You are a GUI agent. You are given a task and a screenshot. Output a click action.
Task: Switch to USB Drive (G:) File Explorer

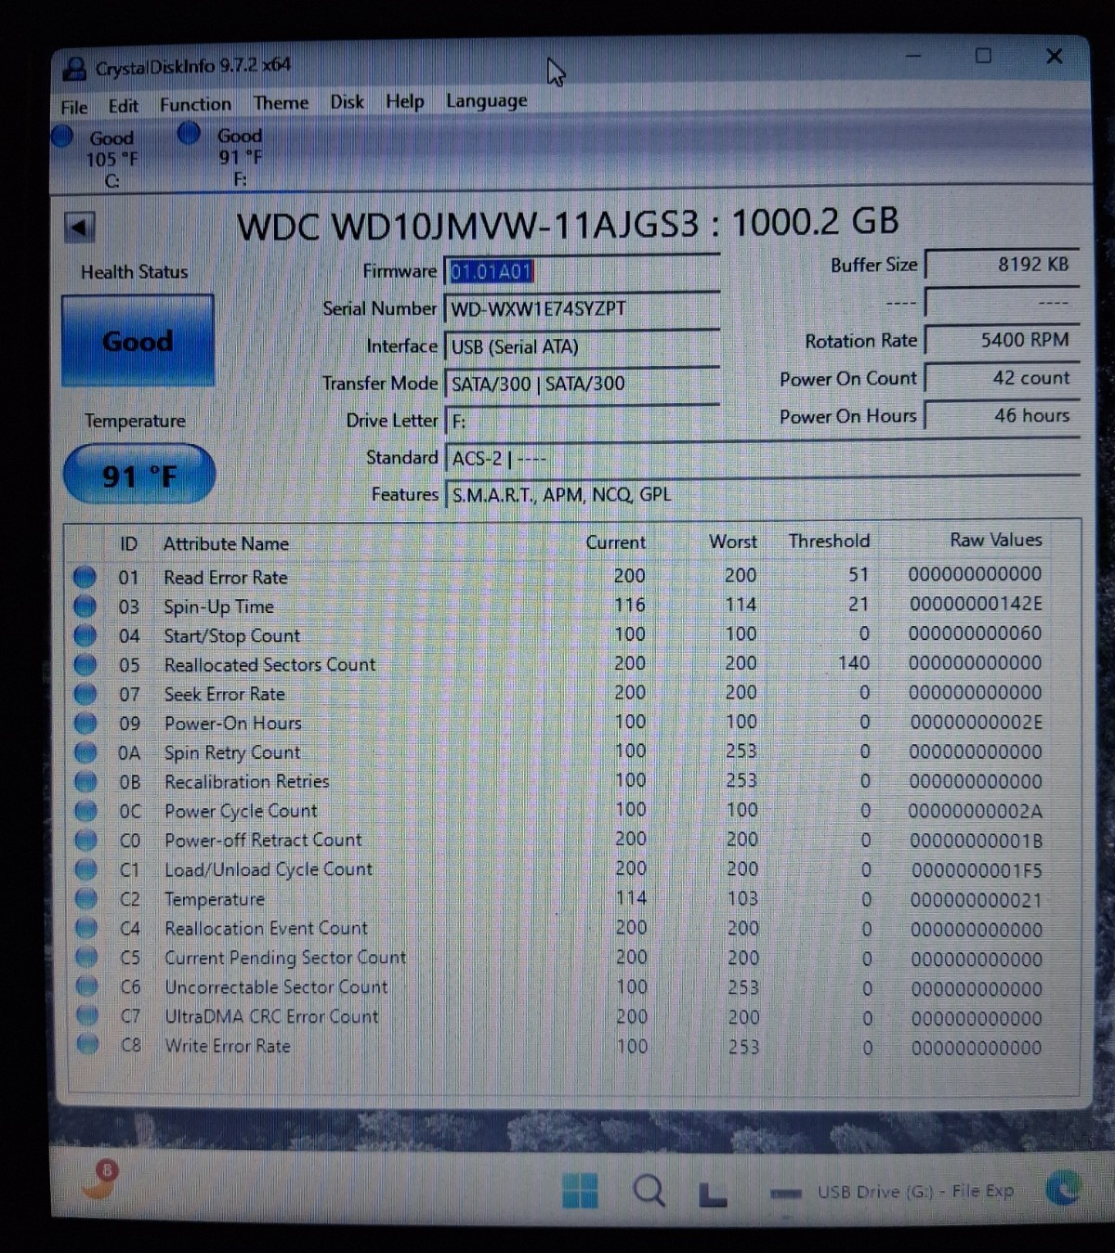[x=894, y=1191]
